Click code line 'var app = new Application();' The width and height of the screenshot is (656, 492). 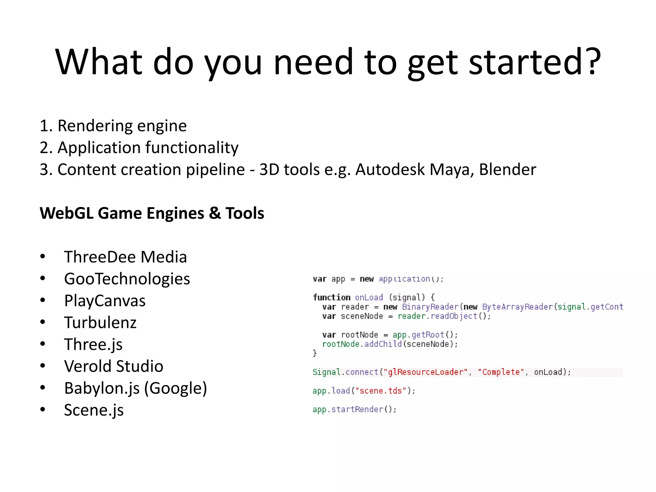pyautogui.click(x=378, y=279)
